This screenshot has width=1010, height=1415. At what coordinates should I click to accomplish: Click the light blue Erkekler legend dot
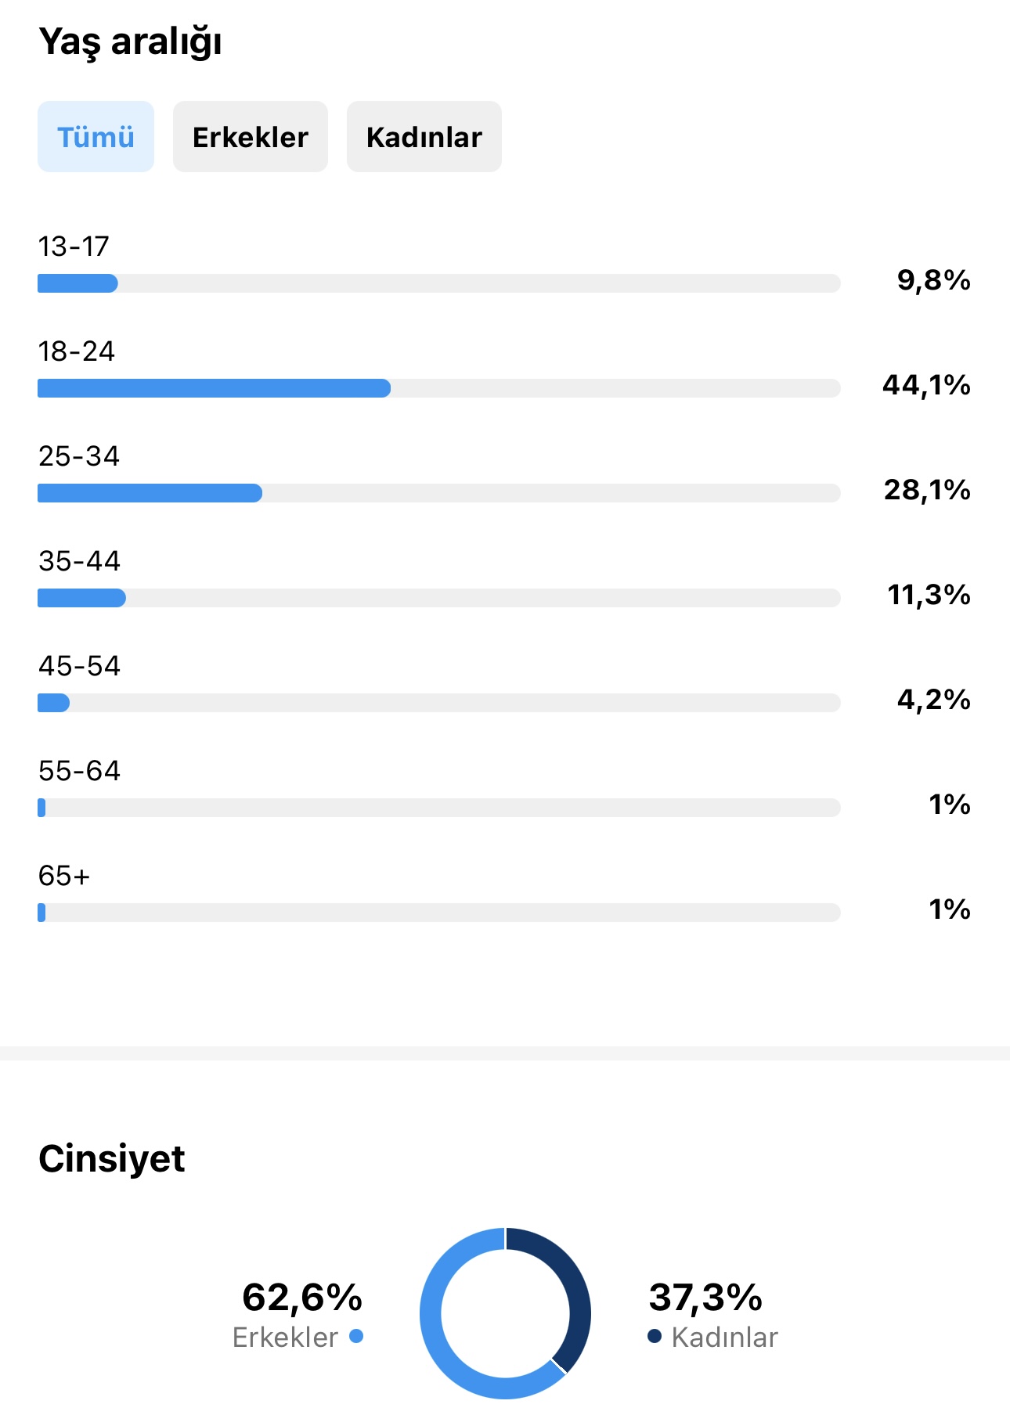(x=356, y=1336)
